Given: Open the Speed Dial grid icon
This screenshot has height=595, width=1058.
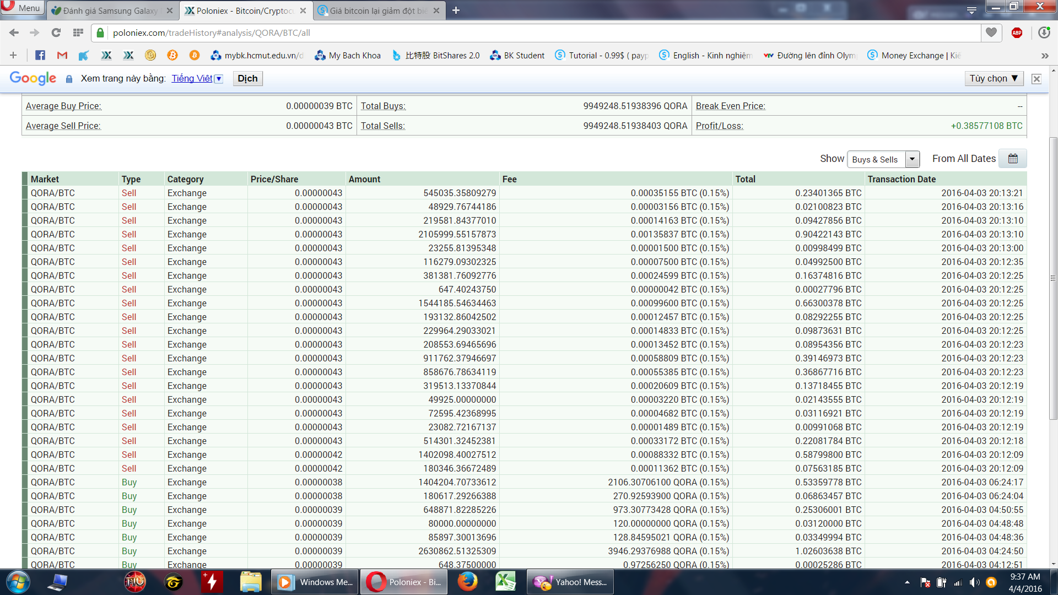Looking at the screenshot, I should click(78, 33).
